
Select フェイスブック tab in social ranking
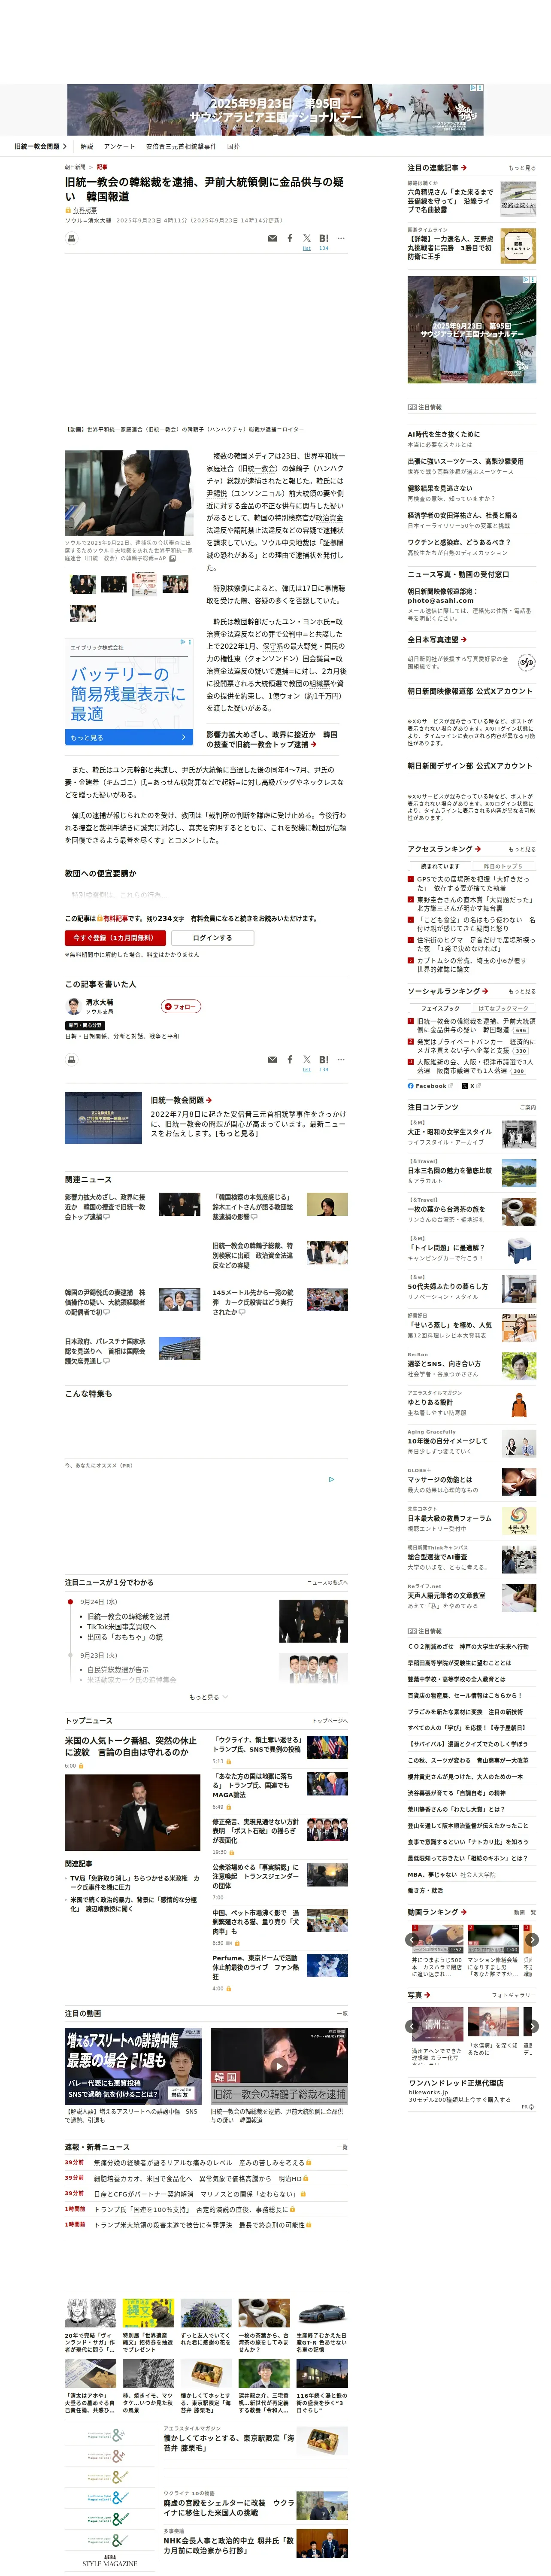tap(440, 1008)
